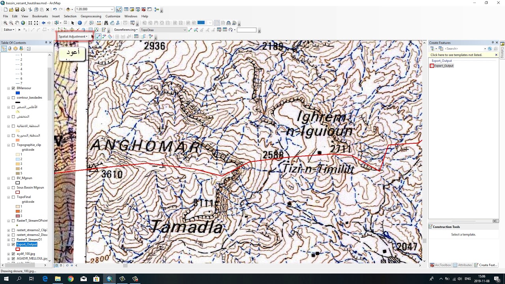Click the Save map document icon
This screenshot has width=505, height=284.
[x=17, y=9]
